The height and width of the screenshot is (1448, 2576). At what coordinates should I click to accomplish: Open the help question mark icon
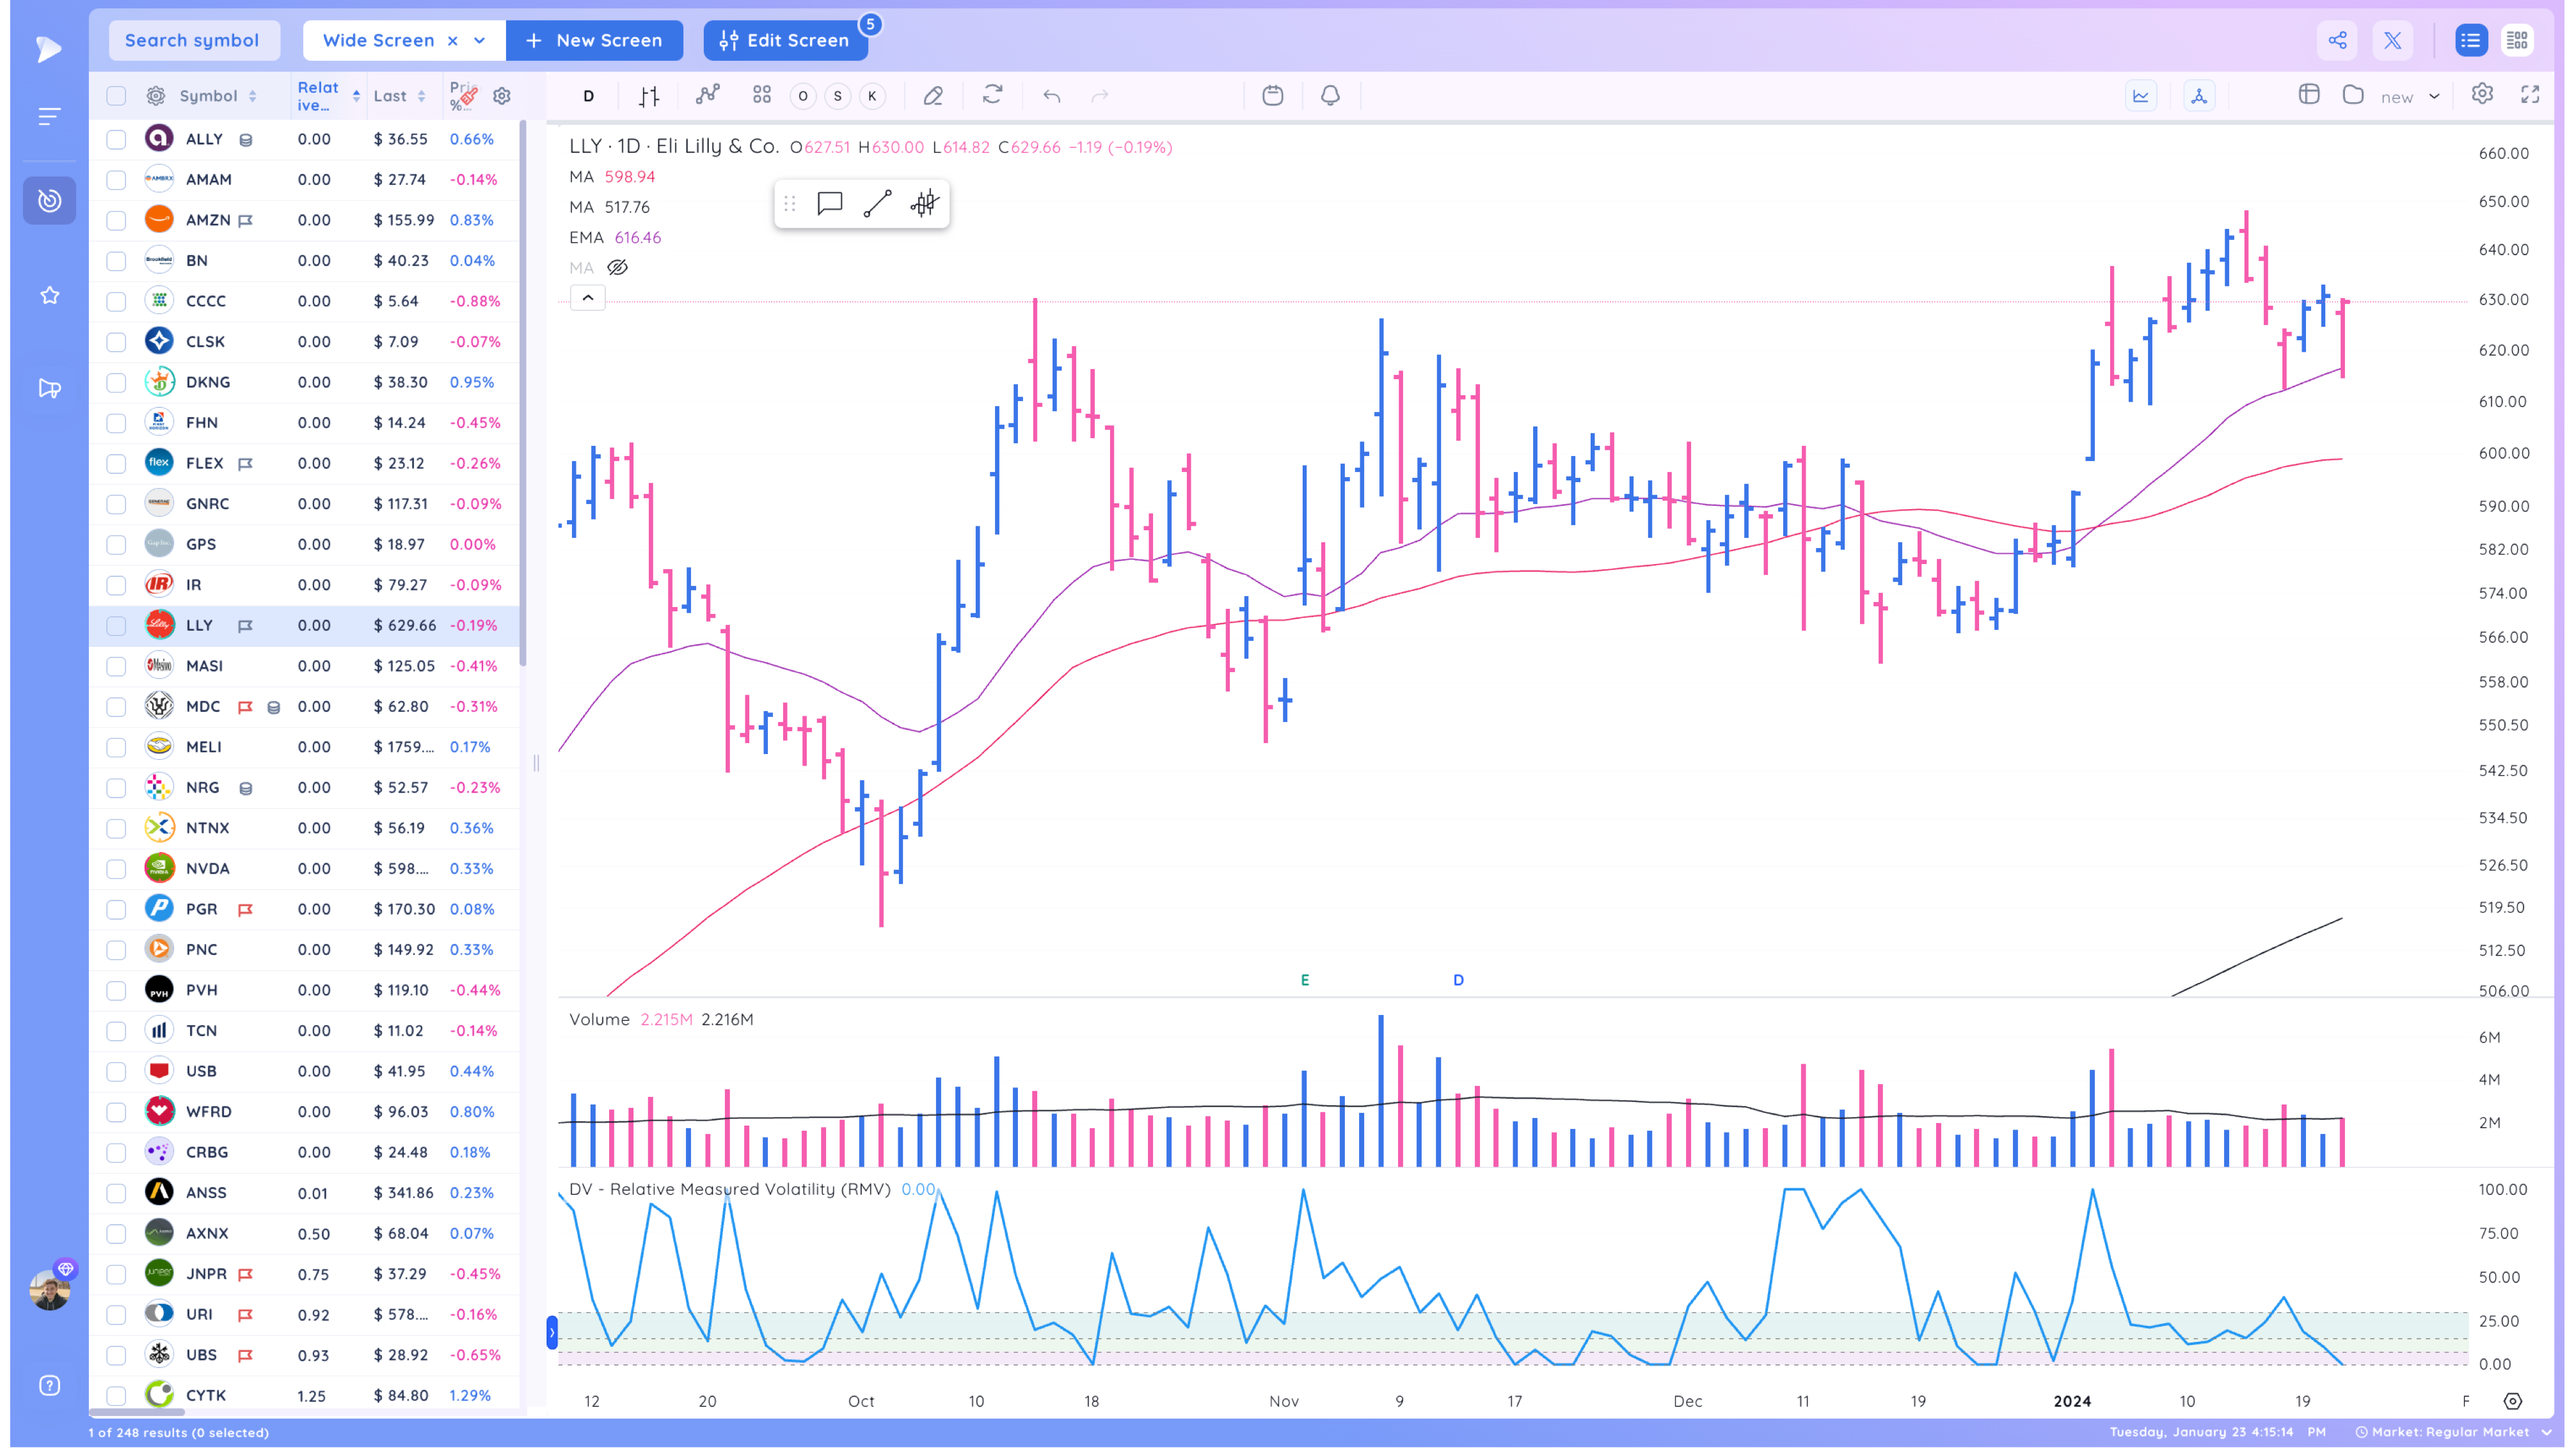pos(49,1385)
